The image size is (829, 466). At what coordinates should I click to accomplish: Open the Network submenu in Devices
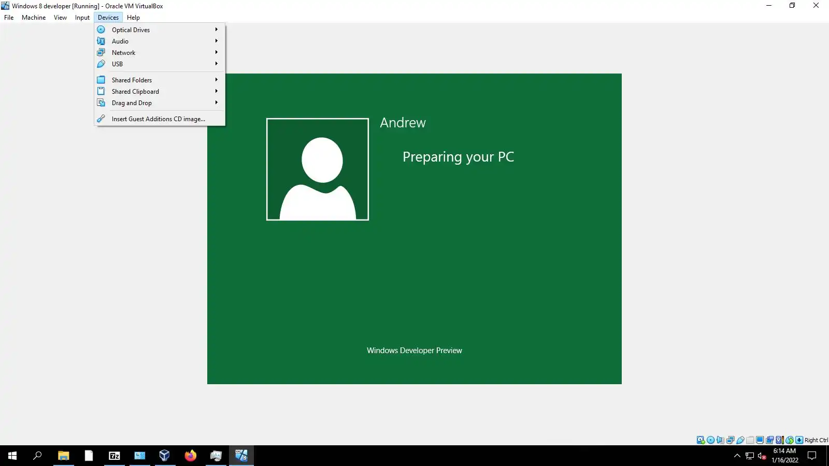[160, 52]
